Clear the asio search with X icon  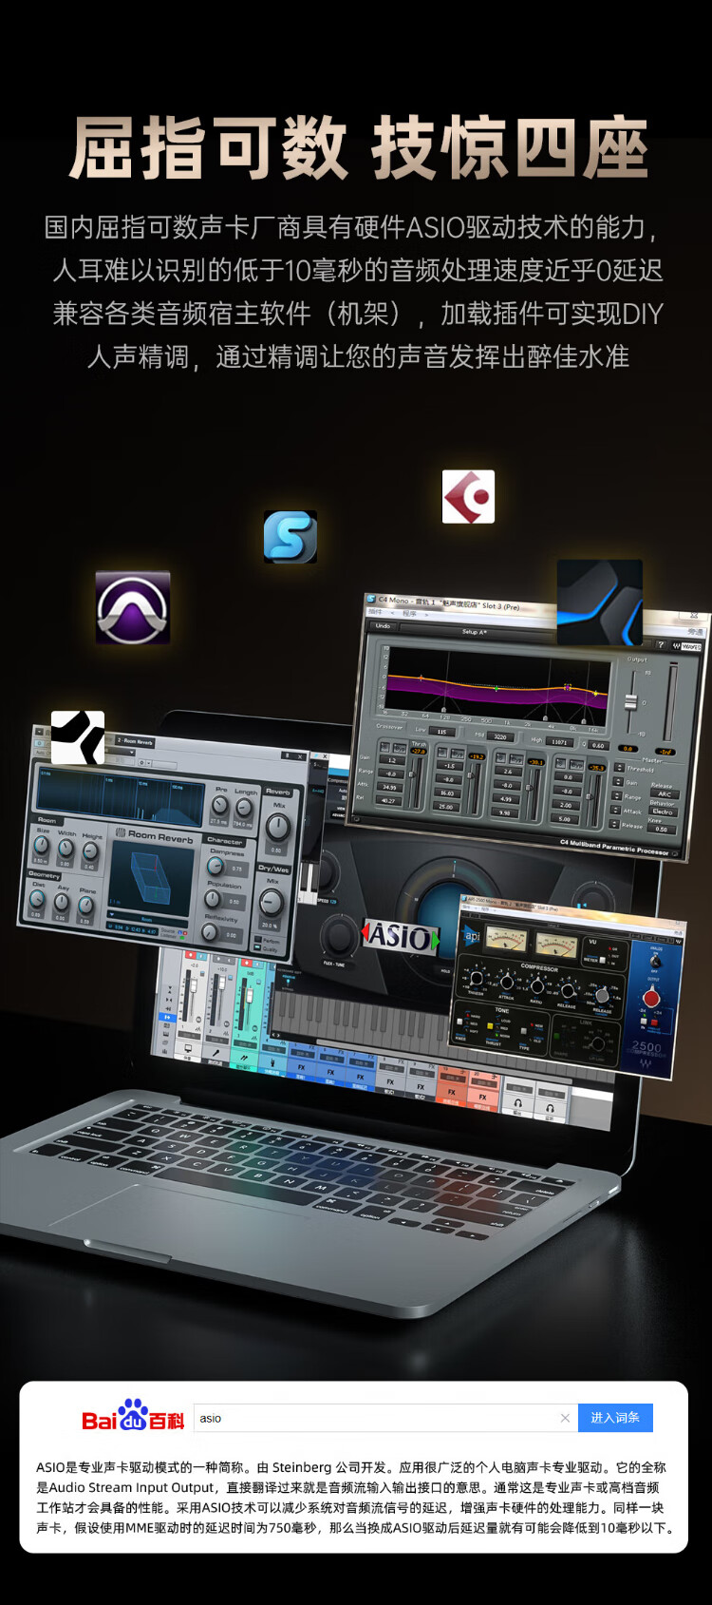pyautogui.click(x=565, y=1418)
